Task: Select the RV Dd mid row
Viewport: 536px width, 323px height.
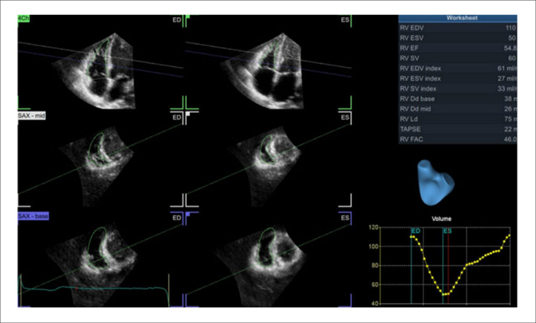Action: 457,109
